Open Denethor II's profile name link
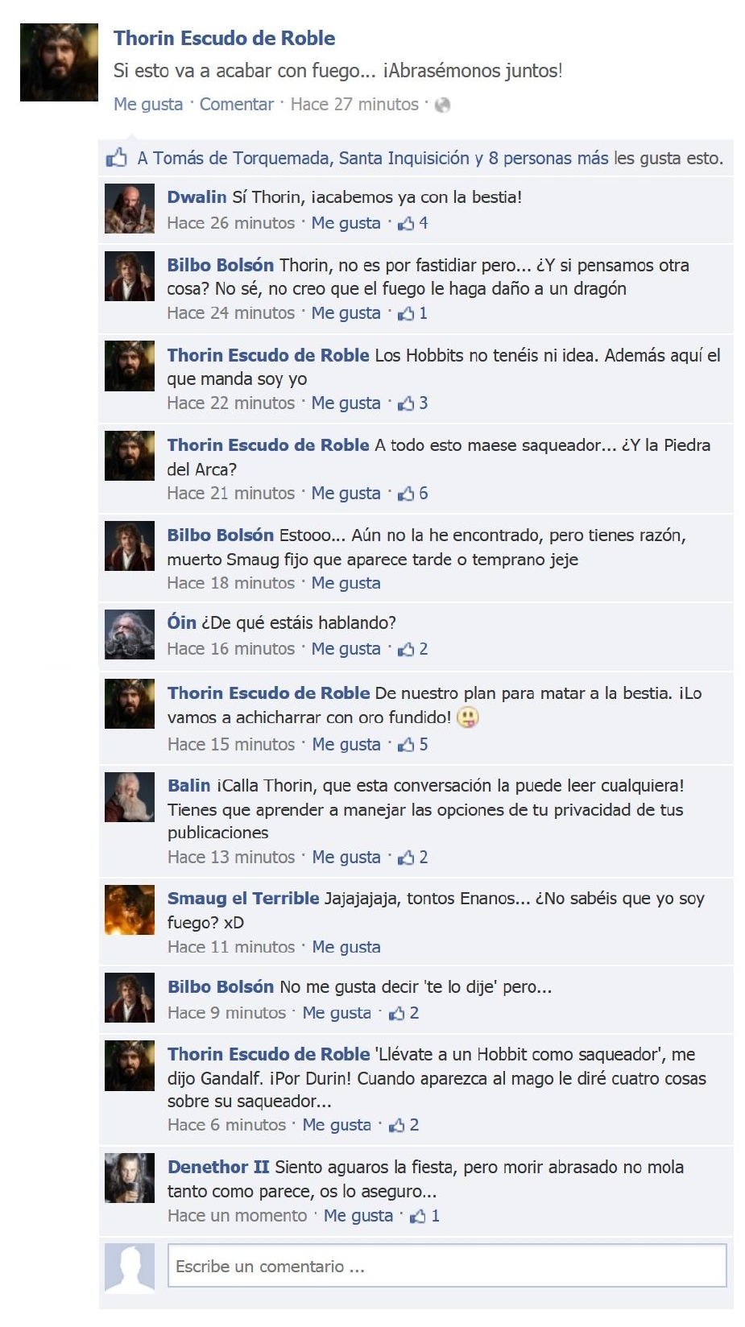 coord(218,1167)
